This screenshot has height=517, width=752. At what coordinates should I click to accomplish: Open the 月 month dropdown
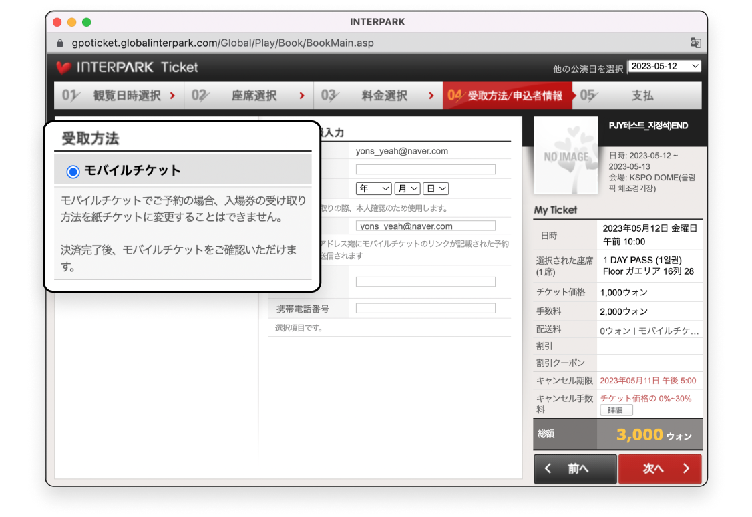(x=407, y=188)
